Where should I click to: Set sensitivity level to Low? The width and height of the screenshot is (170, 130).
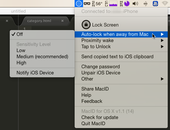tap(42, 50)
